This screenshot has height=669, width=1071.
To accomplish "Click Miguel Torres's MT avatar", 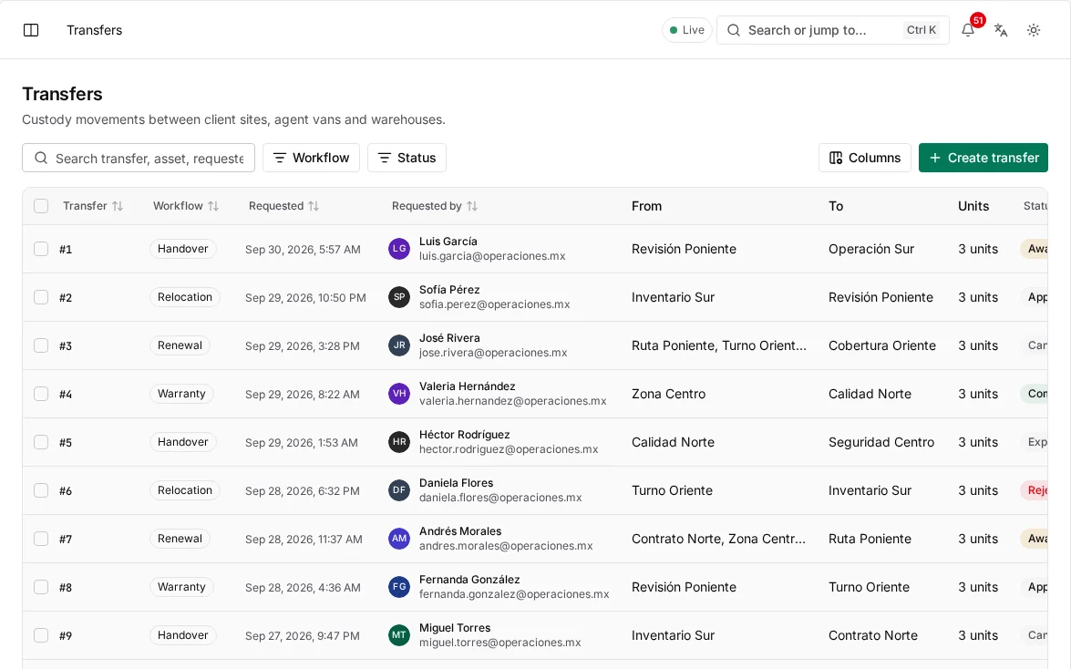I will (399, 635).
